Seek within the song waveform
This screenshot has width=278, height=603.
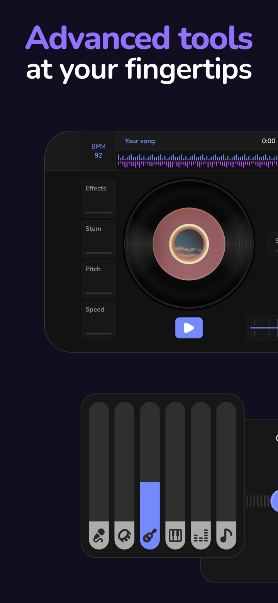198,161
